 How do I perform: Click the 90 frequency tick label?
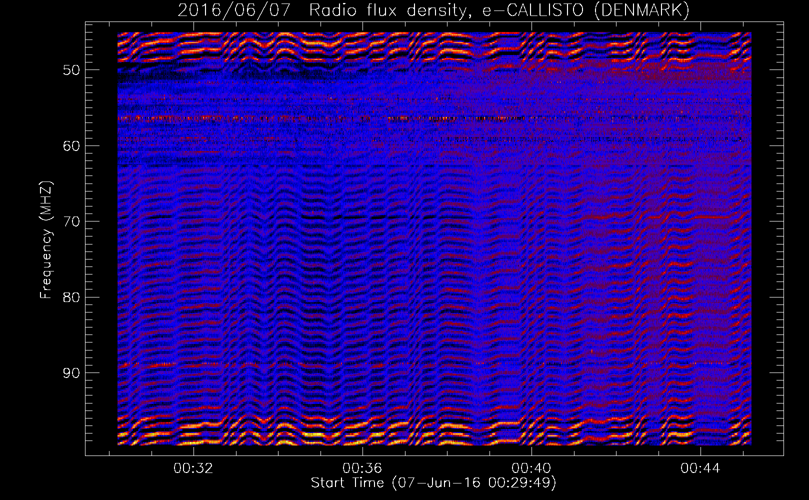(71, 373)
